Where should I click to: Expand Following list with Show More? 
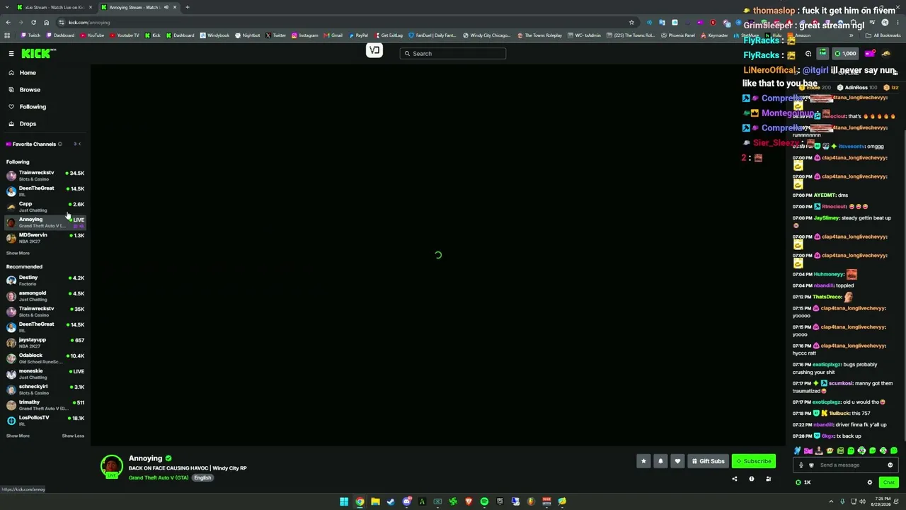pos(18,253)
